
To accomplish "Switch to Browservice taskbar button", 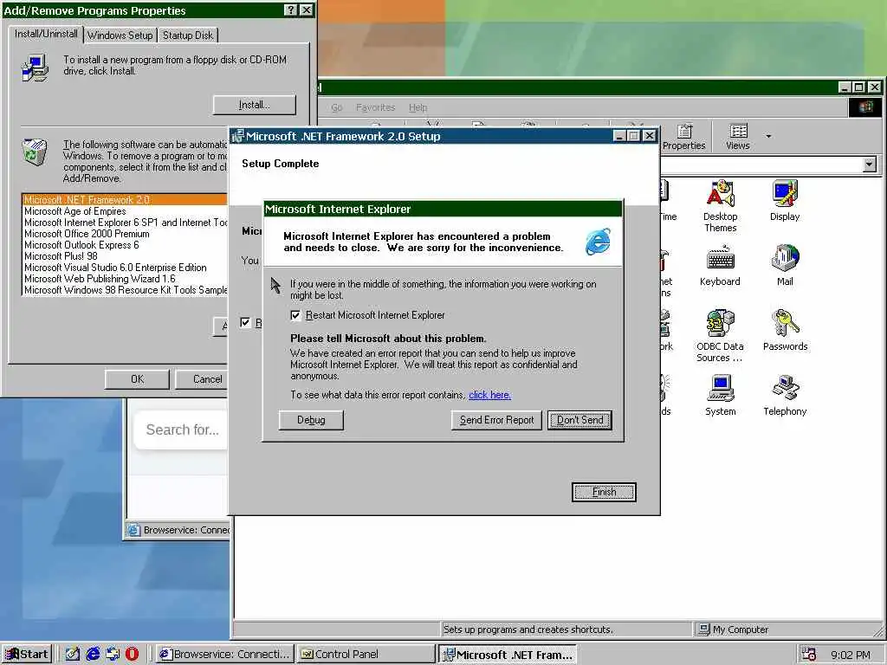I will click(x=225, y=655).
